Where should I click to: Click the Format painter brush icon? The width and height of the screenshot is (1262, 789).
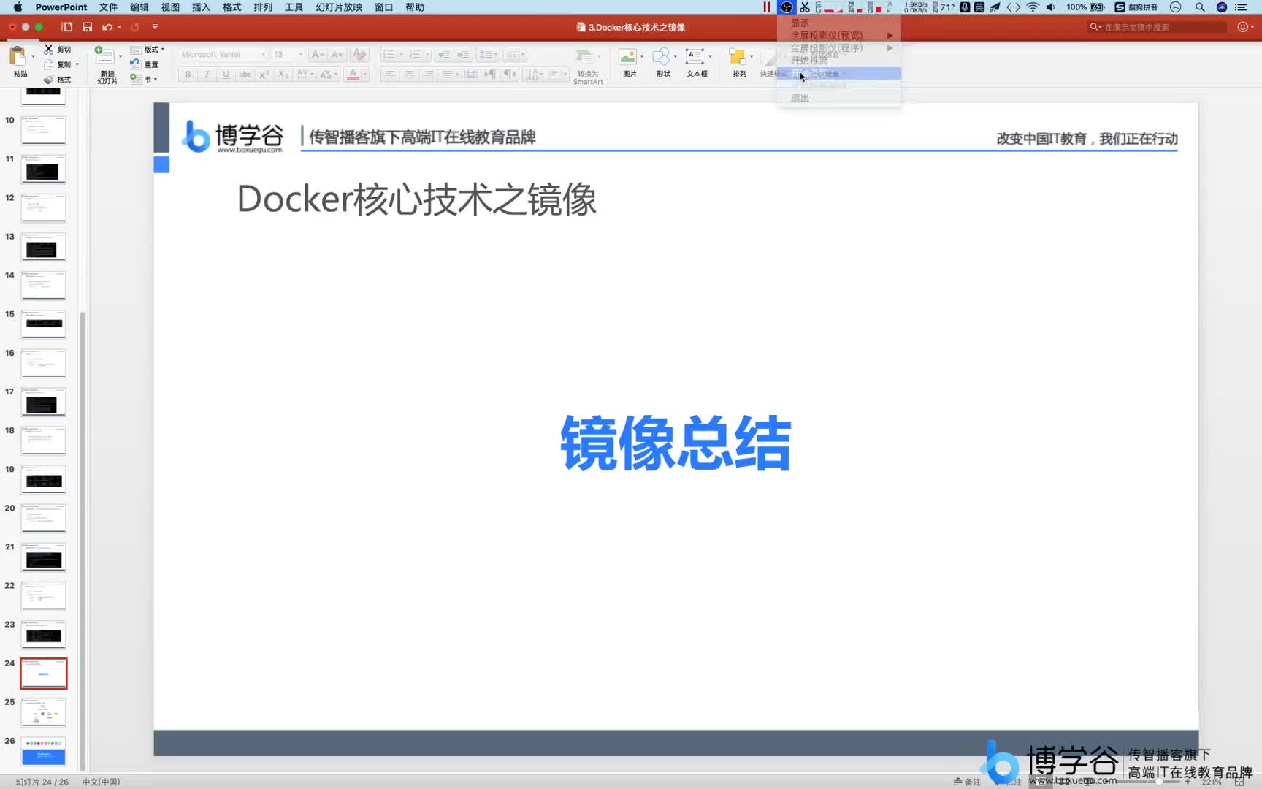[48, 80]
